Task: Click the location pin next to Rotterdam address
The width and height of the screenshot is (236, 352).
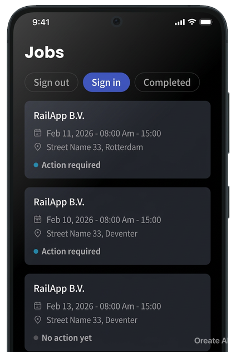Action: click(x=38, y=147)
